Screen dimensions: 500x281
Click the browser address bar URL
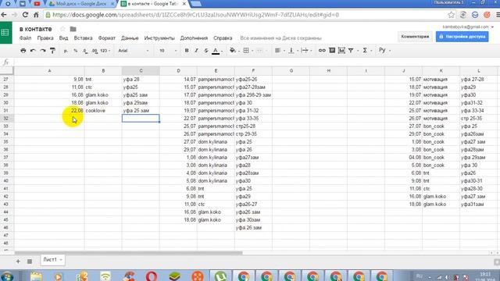point(195,15)
